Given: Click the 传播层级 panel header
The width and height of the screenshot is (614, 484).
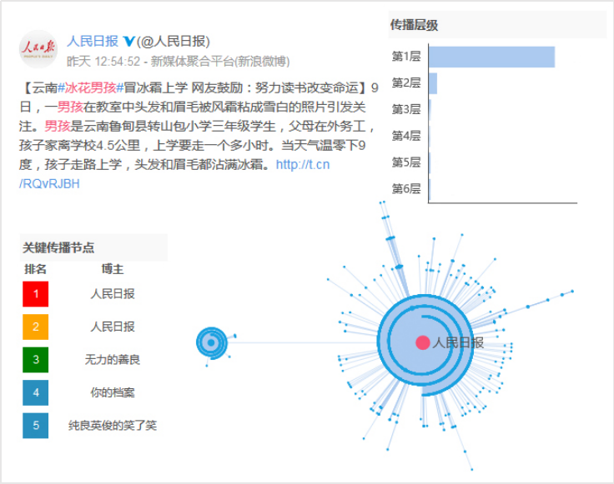Looking at the screenshot, I should click(x=497, y=25).
